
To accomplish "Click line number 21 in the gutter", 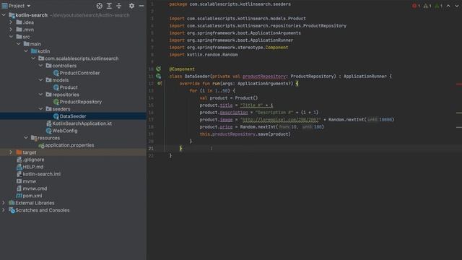I will point(151,148).
